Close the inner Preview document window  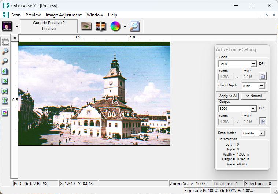(x=274, y=15)
